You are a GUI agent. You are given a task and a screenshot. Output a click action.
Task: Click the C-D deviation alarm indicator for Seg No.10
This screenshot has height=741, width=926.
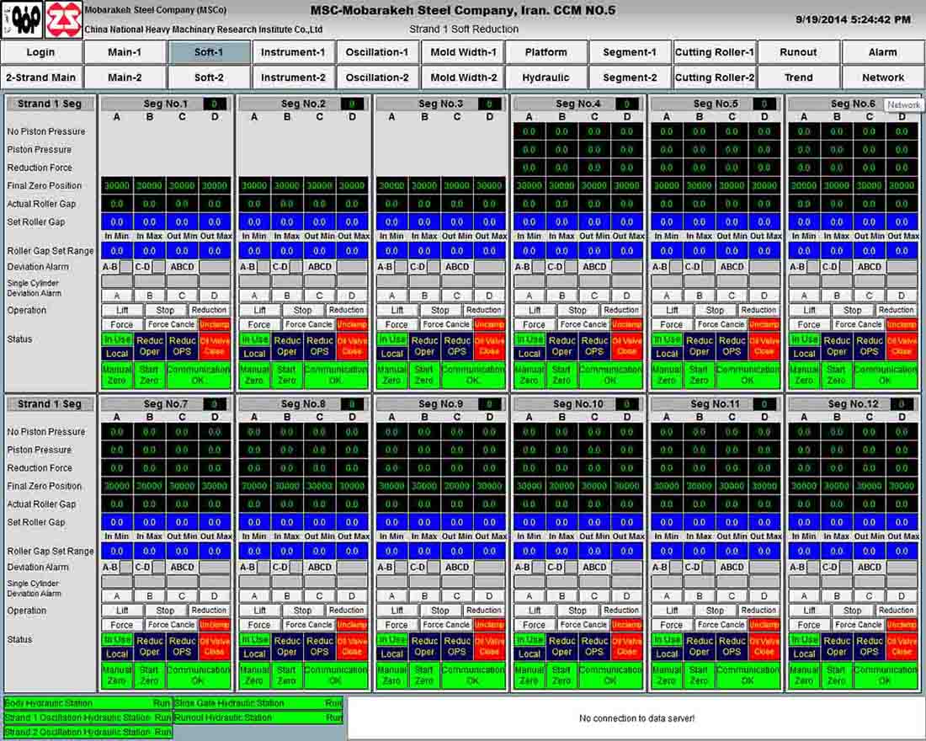pos(571,568)
